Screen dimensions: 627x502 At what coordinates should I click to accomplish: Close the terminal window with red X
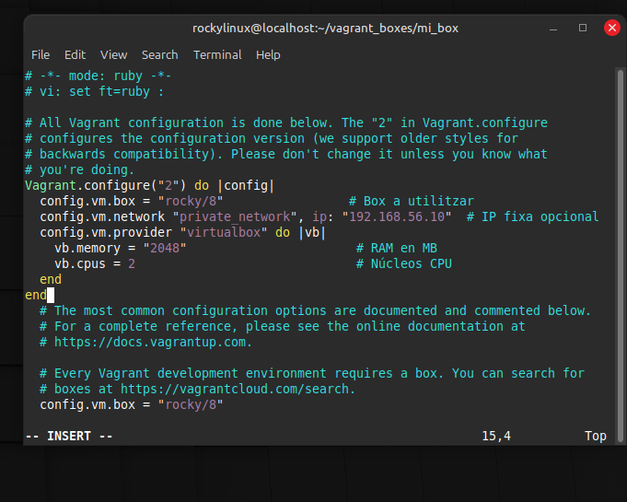611,28
